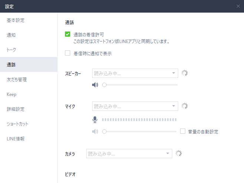Open the ショートカット settings
The height and width of the screenshot is (183, 244).
[x=29, y=124]
